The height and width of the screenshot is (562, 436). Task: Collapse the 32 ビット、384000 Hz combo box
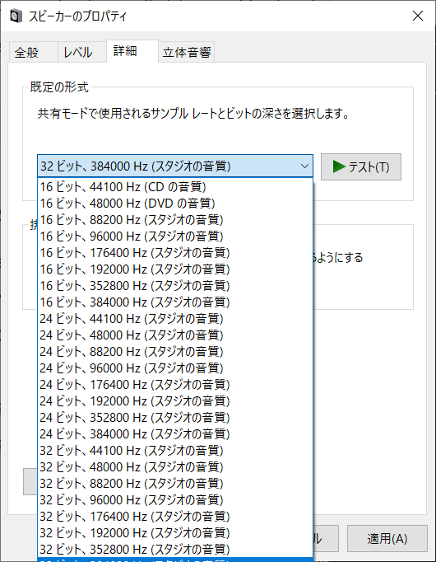175,166
